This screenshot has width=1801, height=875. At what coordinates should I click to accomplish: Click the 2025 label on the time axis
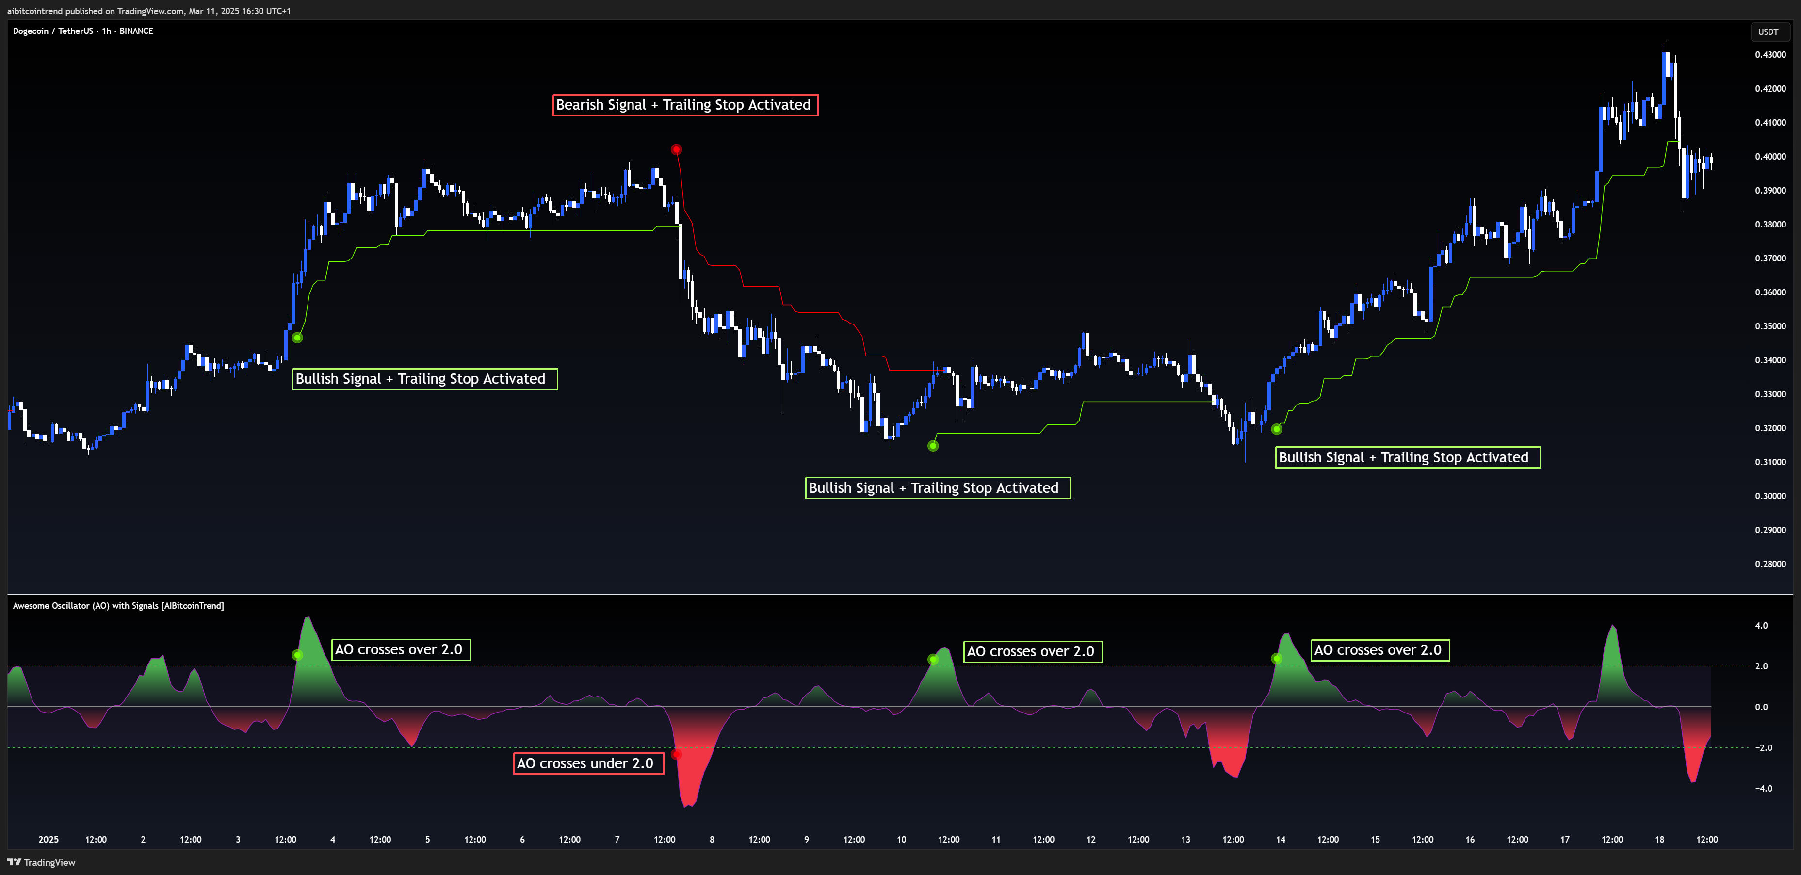click(48, 840)
